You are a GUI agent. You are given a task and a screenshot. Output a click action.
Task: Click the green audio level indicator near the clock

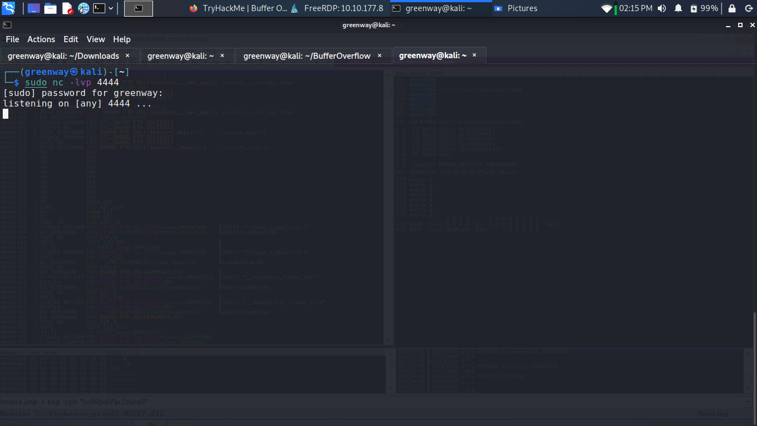(615, 8)
